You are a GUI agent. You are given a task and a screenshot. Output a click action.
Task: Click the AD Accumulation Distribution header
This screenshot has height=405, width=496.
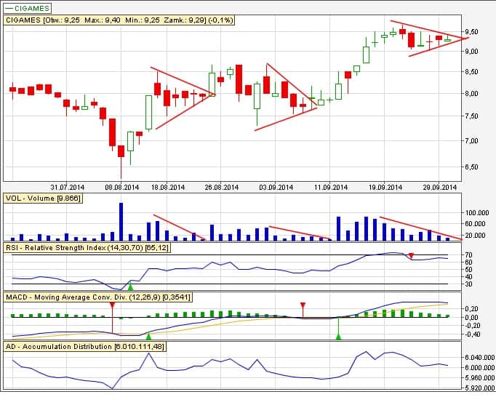85,347
